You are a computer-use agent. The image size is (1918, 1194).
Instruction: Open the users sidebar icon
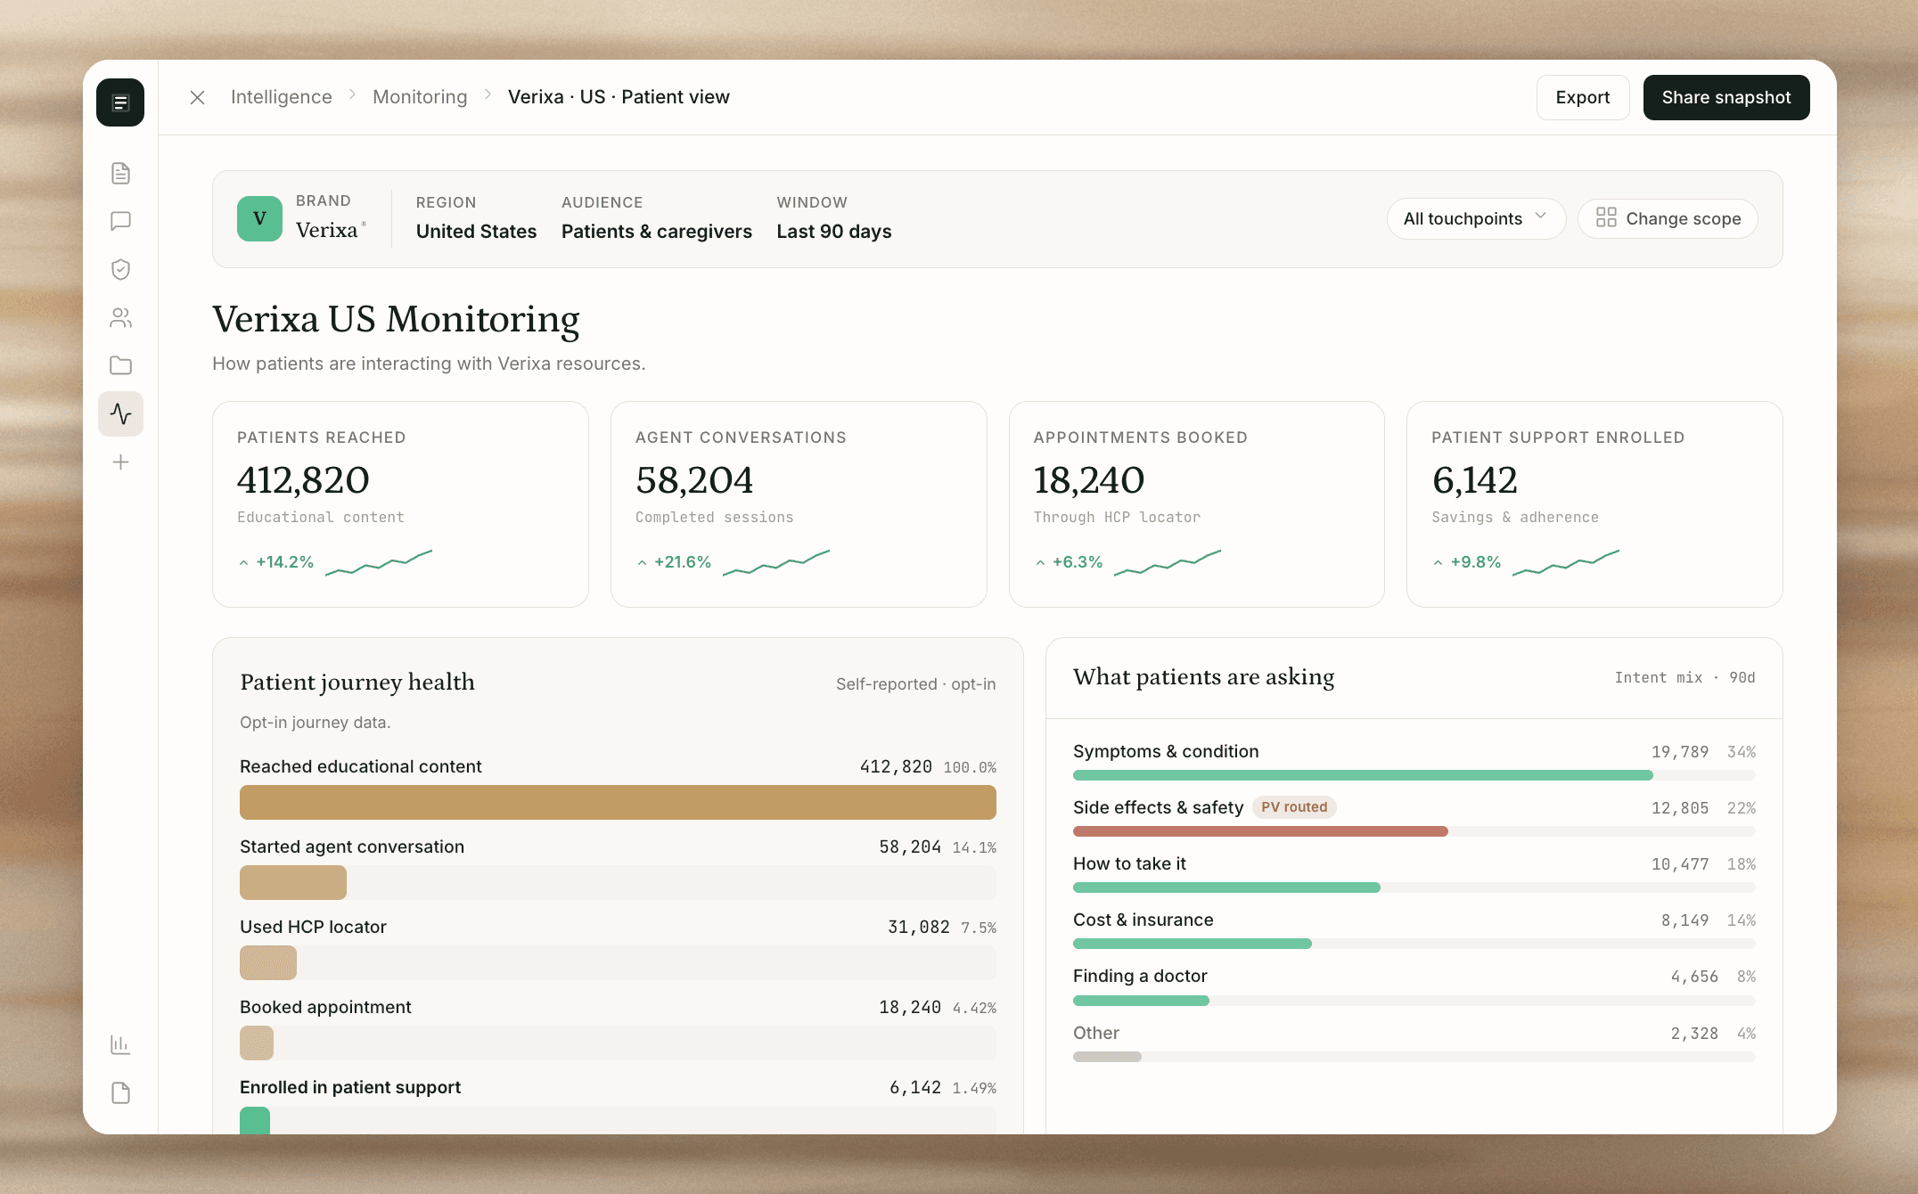click(120, 317)
